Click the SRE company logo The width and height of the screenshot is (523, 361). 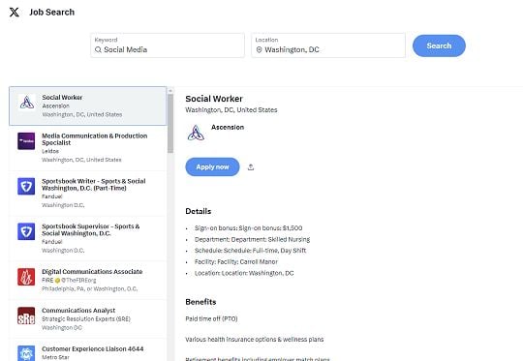26,316
